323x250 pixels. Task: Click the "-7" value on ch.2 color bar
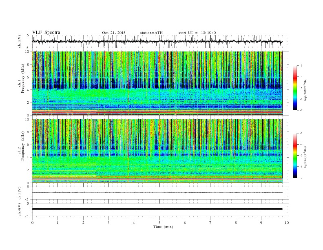coord(301,178)
